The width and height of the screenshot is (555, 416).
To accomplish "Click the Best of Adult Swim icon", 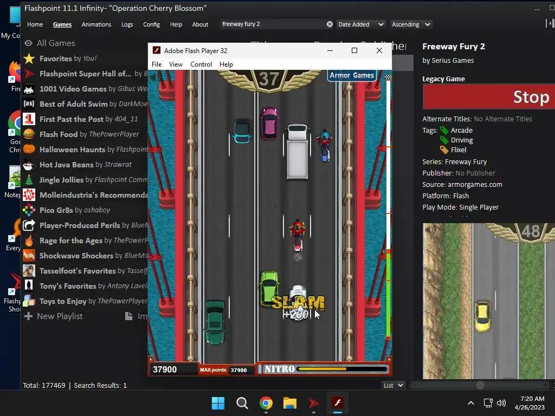I will pyautogui.click(x=29, y=103).
